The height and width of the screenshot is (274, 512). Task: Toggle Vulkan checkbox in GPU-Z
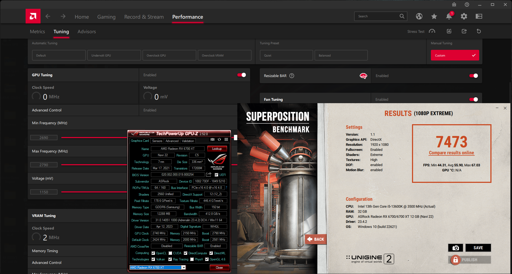click(153, 259)
